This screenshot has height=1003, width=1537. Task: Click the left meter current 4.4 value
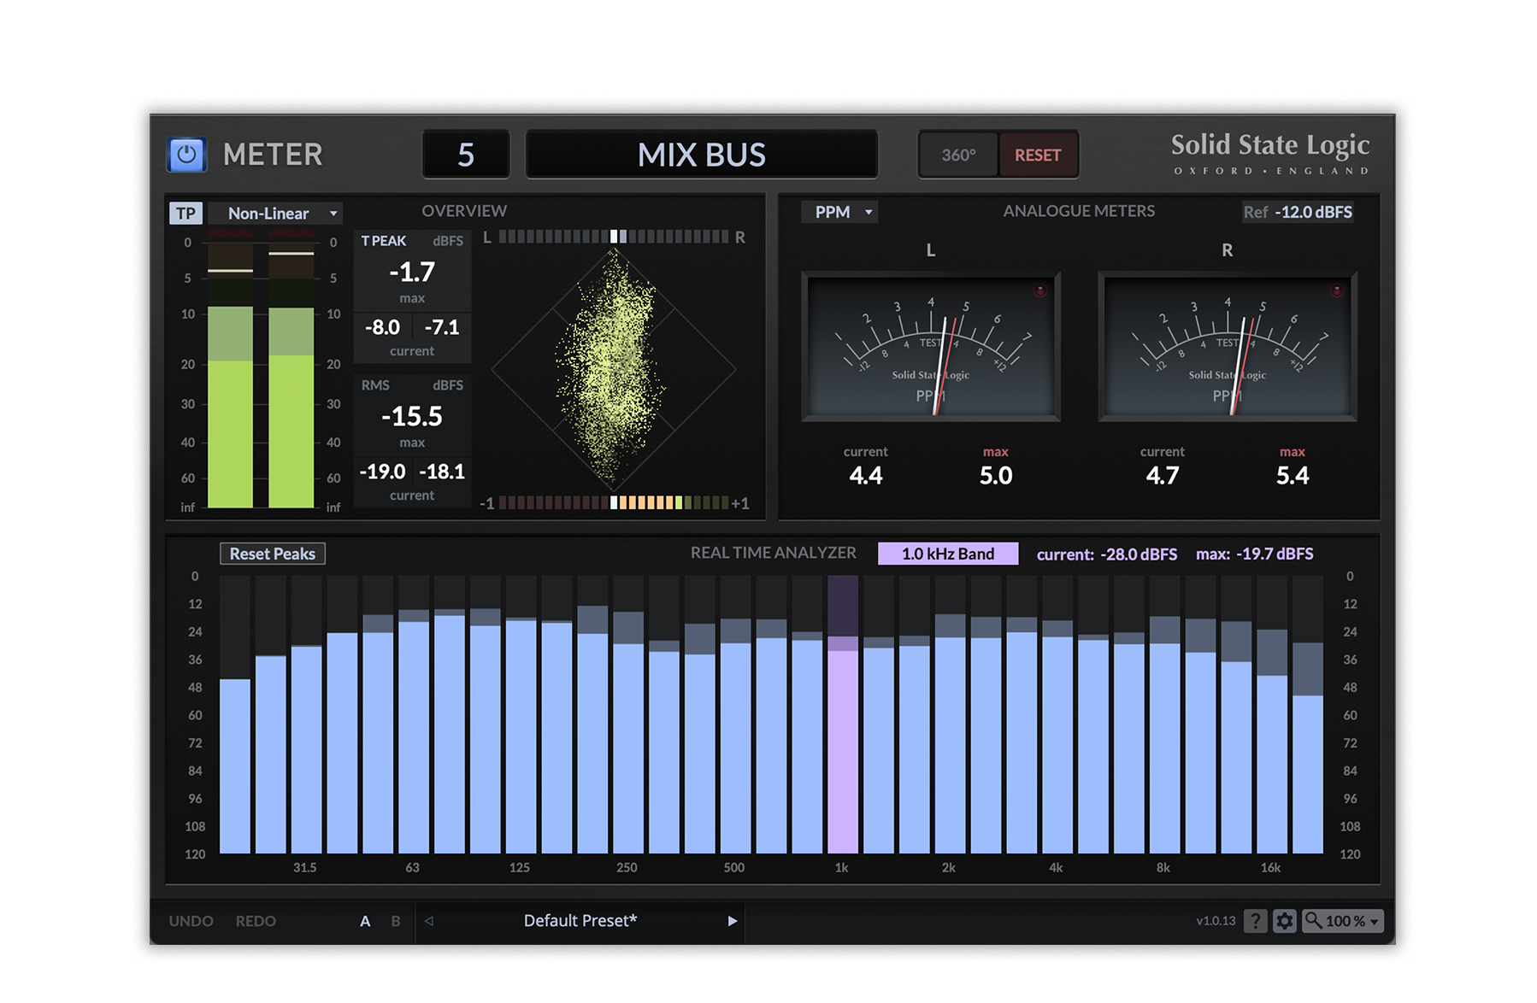point(866,476)
